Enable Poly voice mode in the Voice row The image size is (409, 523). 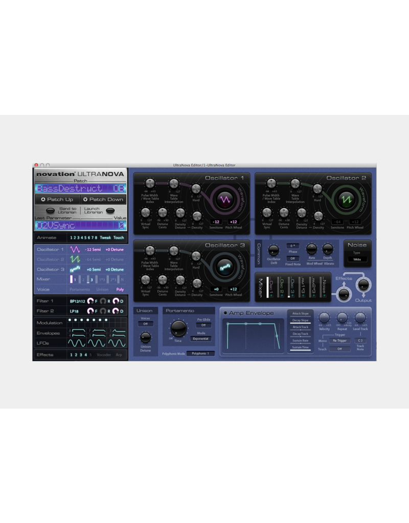point(120,290)
